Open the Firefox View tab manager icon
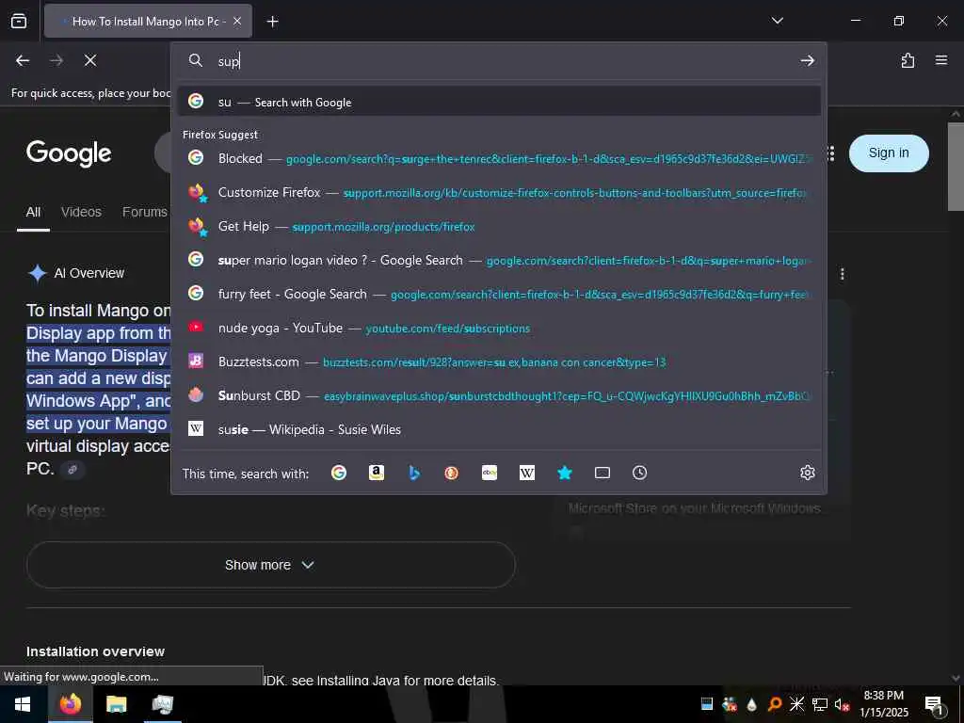 [x=19, y=21]
